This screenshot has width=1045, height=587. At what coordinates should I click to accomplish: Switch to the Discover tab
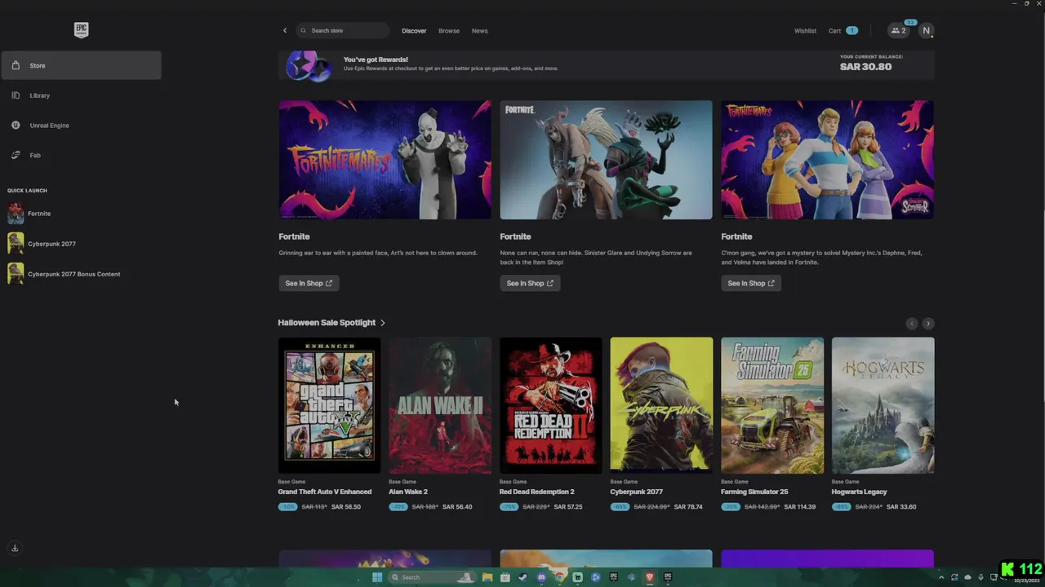(414, 31)
